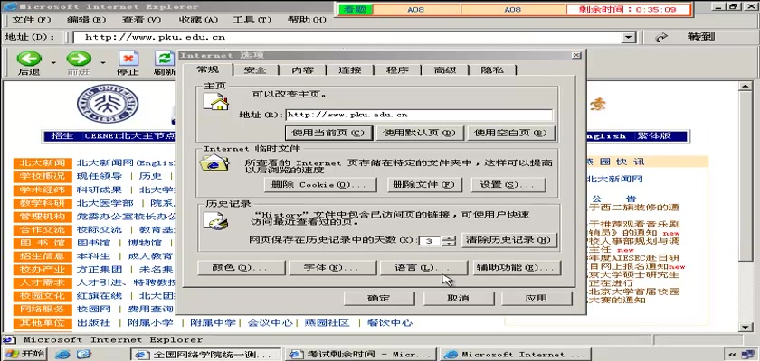Open the 收藏(A) menu

[x=199, y=20]
